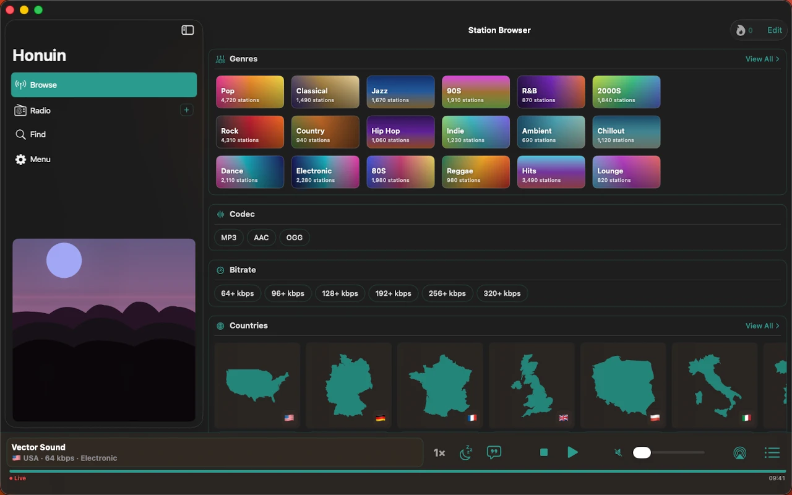Image resolution: width=792 pixels, height=495 pixels.
Task: Open the France country map card
Action: click(440, 385)
